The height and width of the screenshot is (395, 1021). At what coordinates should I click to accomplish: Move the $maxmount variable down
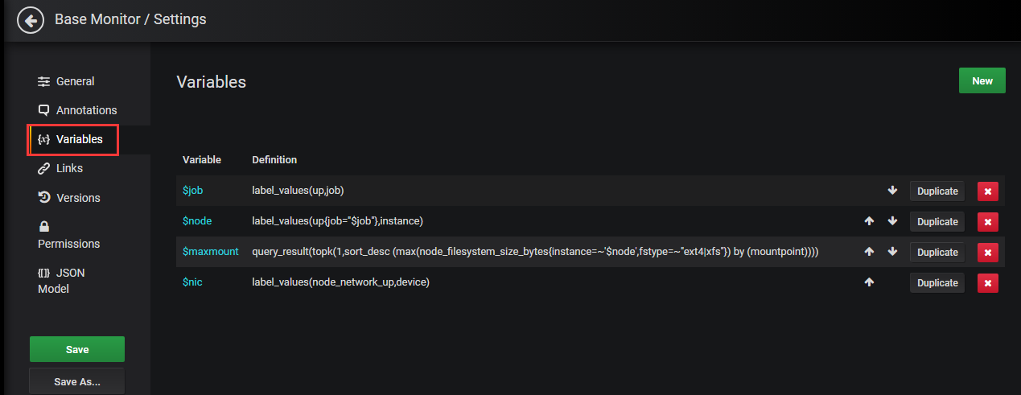(x=892, y=252)
